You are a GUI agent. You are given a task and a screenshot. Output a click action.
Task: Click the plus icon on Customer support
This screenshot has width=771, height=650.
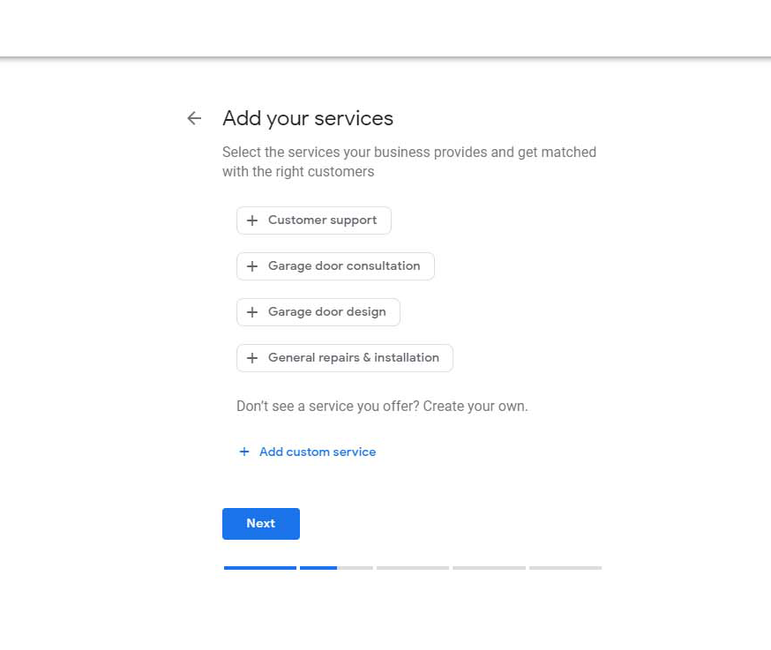coord(252,220)
